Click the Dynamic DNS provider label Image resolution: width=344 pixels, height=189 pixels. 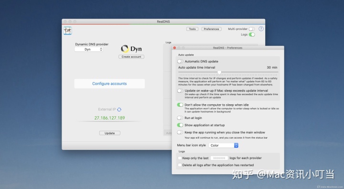tap(92, 44)
